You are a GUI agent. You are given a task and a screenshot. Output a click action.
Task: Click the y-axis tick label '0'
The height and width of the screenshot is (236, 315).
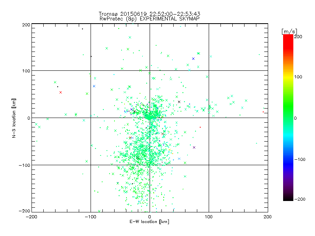[x=29, y=118]
